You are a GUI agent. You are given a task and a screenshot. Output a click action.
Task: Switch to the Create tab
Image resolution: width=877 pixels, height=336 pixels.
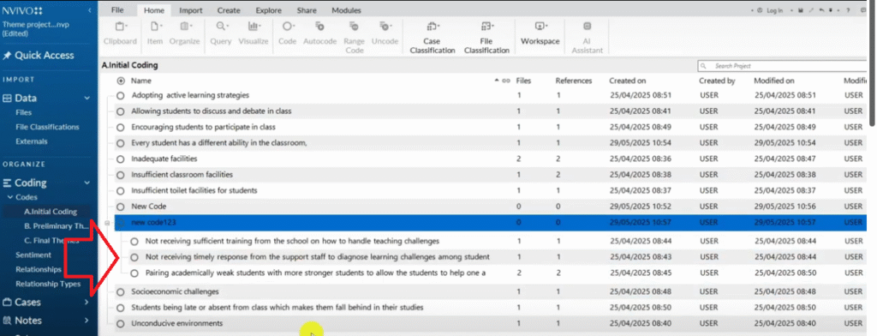point(229,10)
